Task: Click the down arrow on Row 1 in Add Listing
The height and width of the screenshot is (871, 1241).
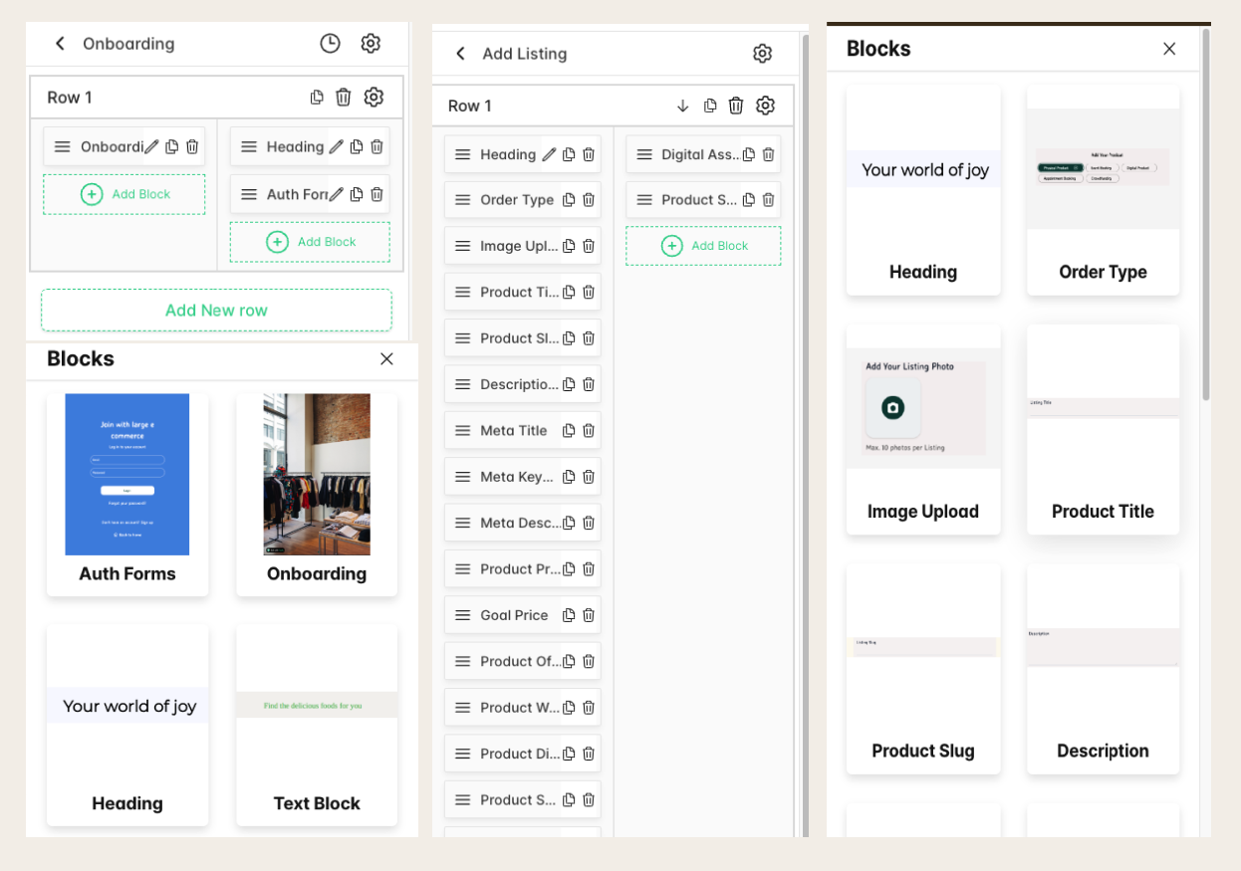Action: click(x=684, y=106)
